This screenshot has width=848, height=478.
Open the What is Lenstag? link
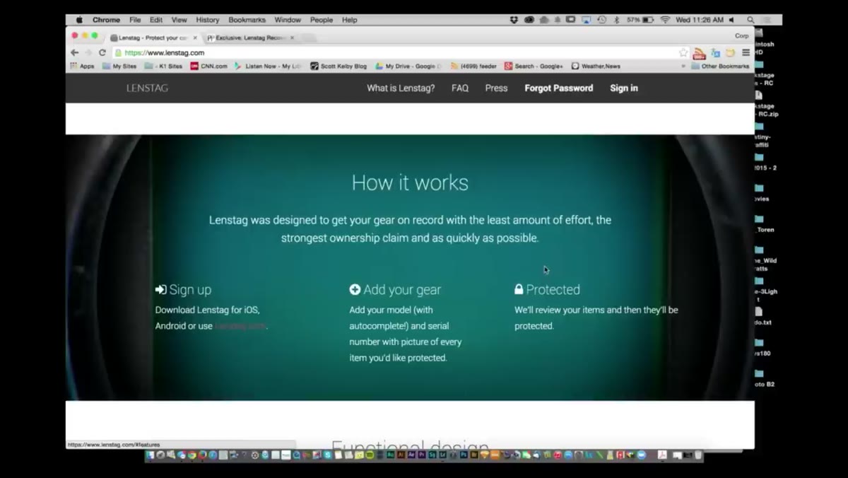401,88
